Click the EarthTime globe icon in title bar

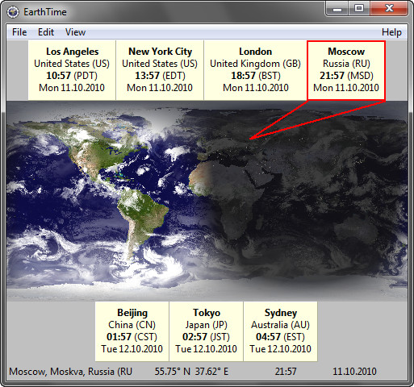13,12
